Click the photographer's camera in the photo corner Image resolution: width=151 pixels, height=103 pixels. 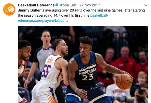(x=141, y=91)
